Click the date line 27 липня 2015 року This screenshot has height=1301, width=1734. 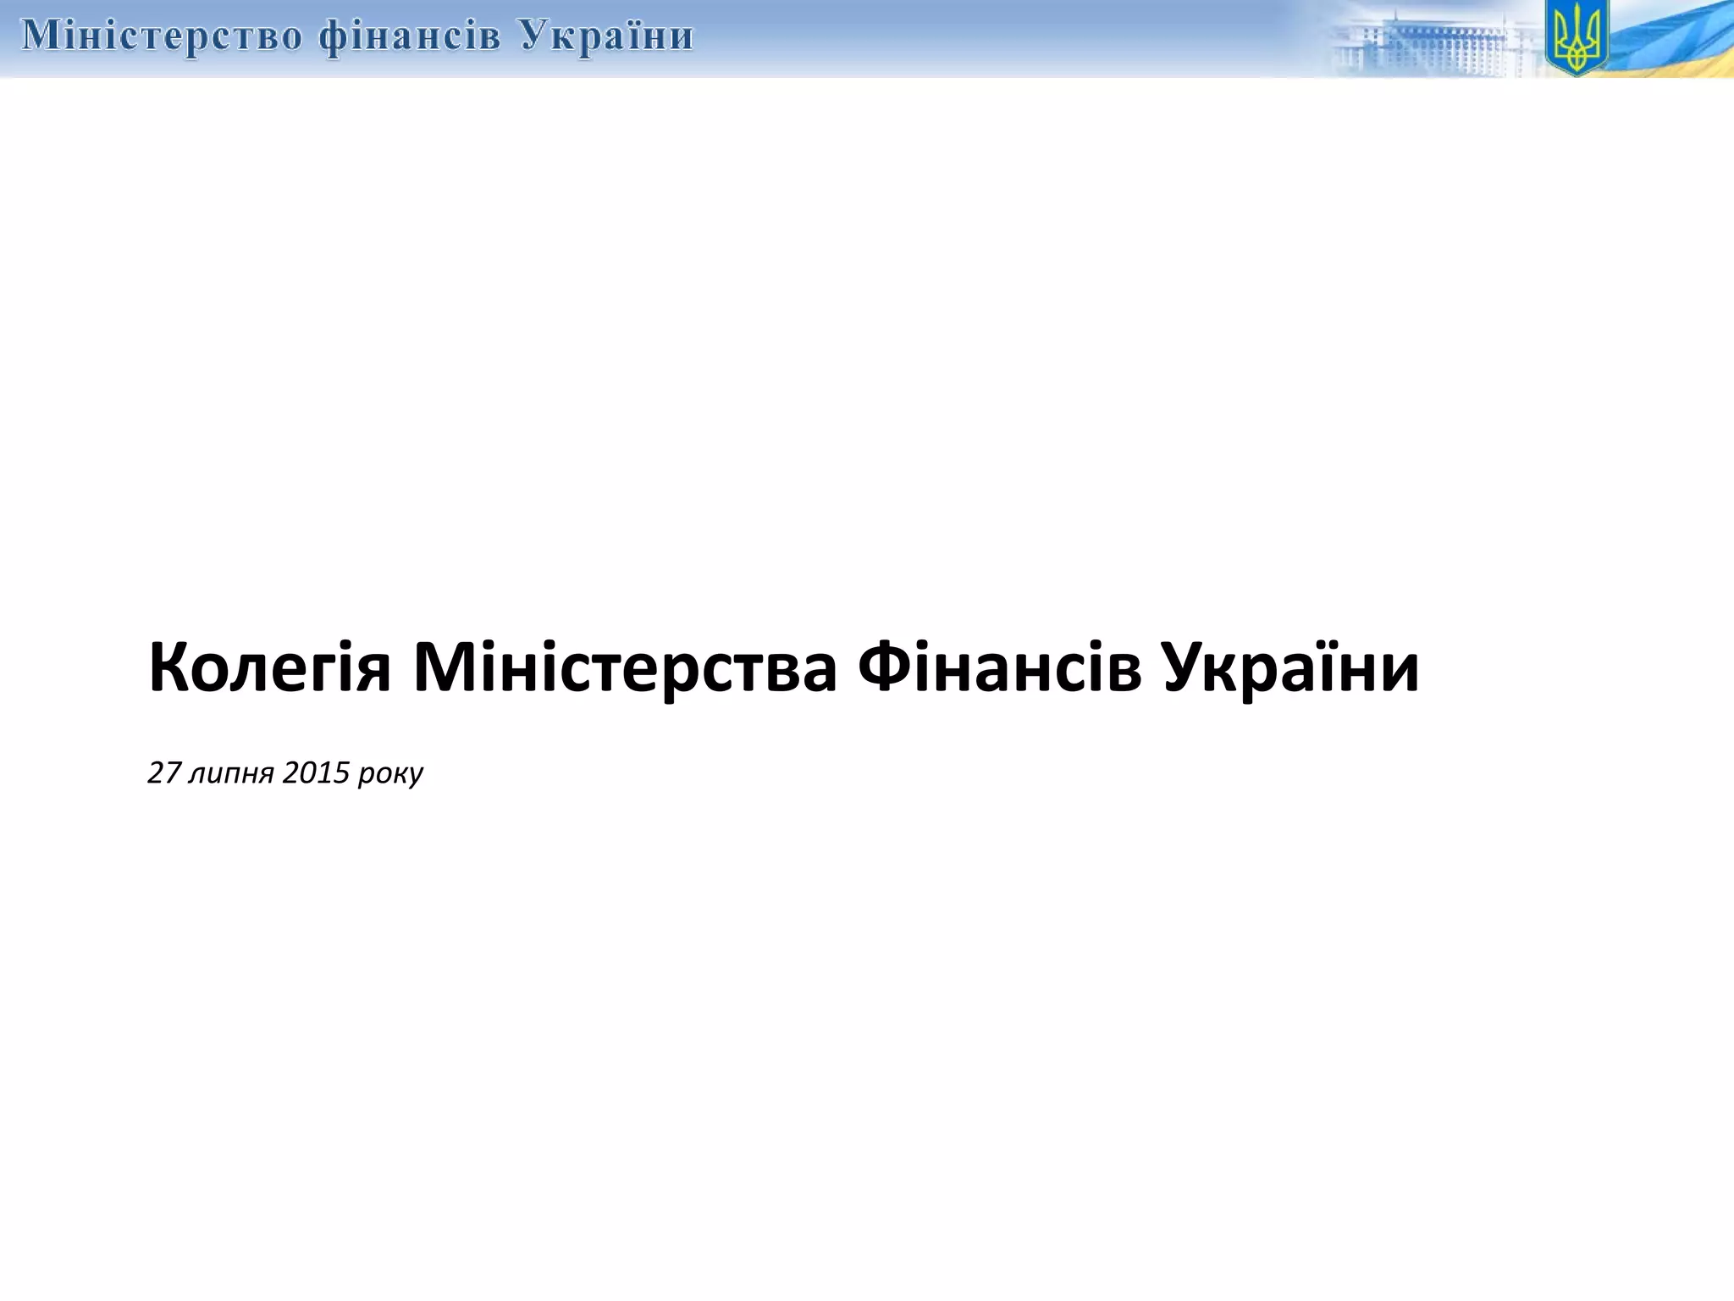284,773
